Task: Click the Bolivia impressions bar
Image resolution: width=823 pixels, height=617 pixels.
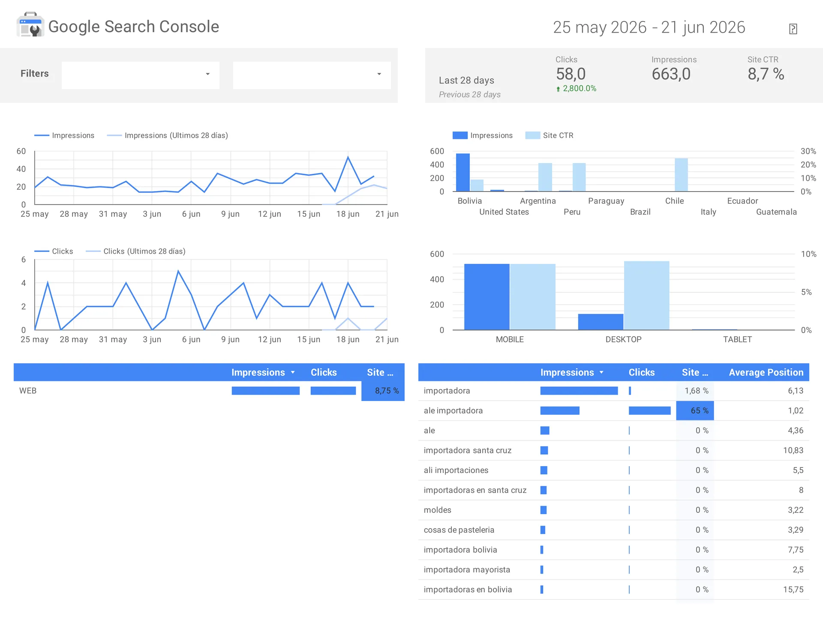Action: [x=463, y=172]
